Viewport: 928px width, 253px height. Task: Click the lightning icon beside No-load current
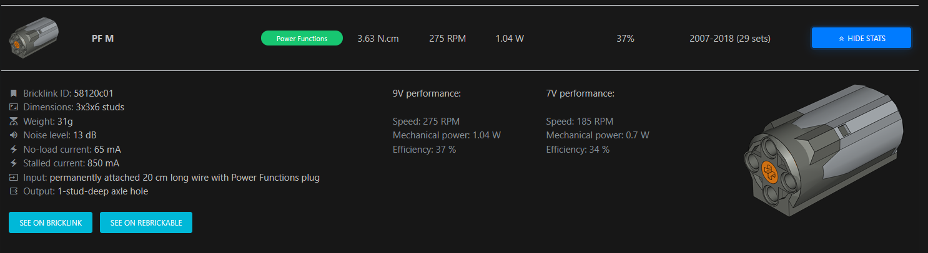tap(14, 150)
